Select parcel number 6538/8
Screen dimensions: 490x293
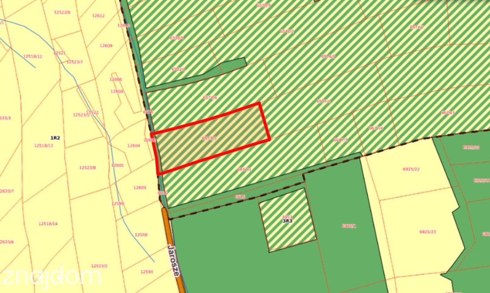coord(177,38)
